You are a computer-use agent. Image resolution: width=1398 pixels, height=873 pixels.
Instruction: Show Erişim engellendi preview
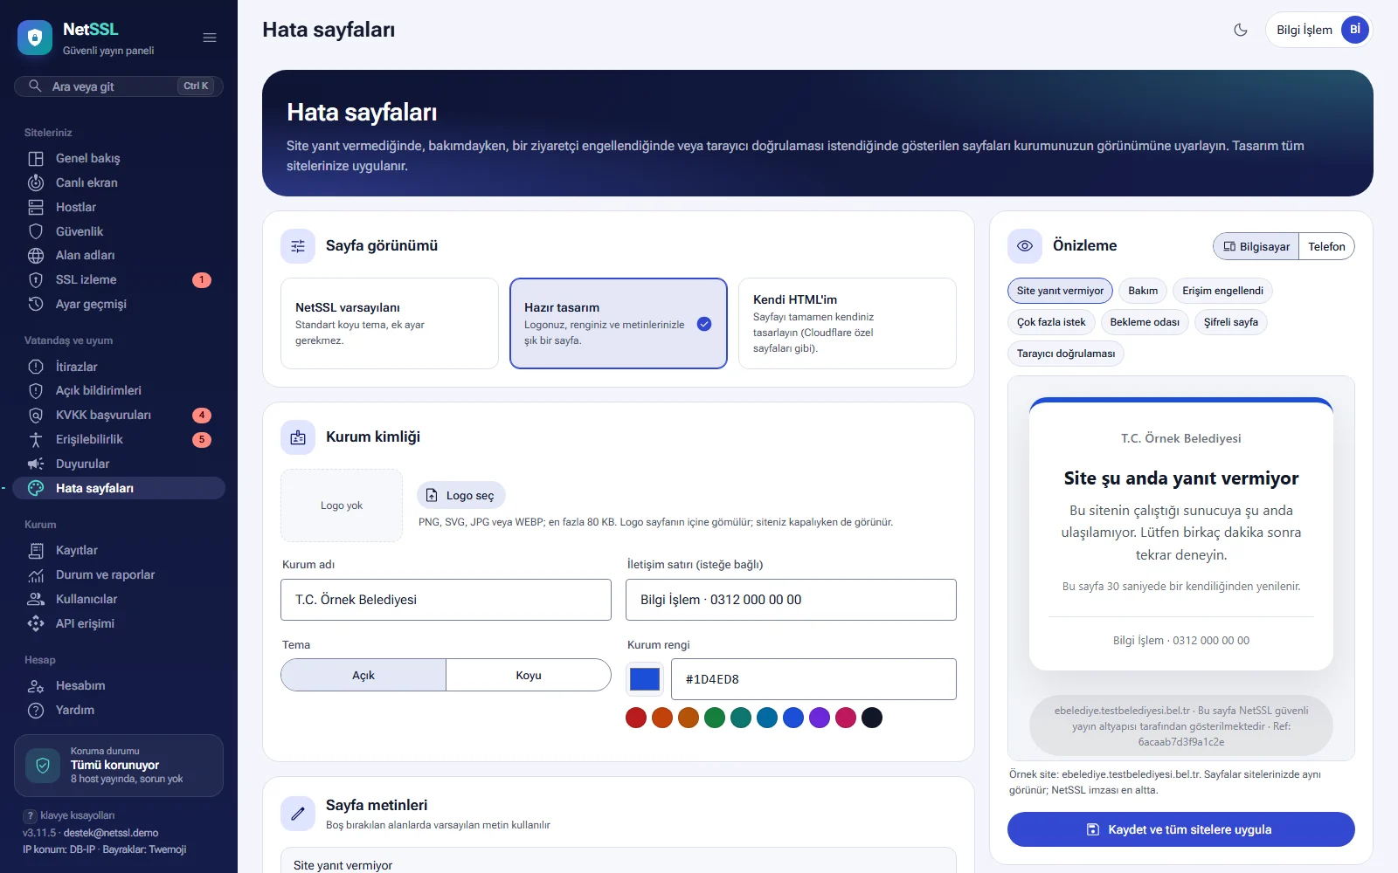1222,291
